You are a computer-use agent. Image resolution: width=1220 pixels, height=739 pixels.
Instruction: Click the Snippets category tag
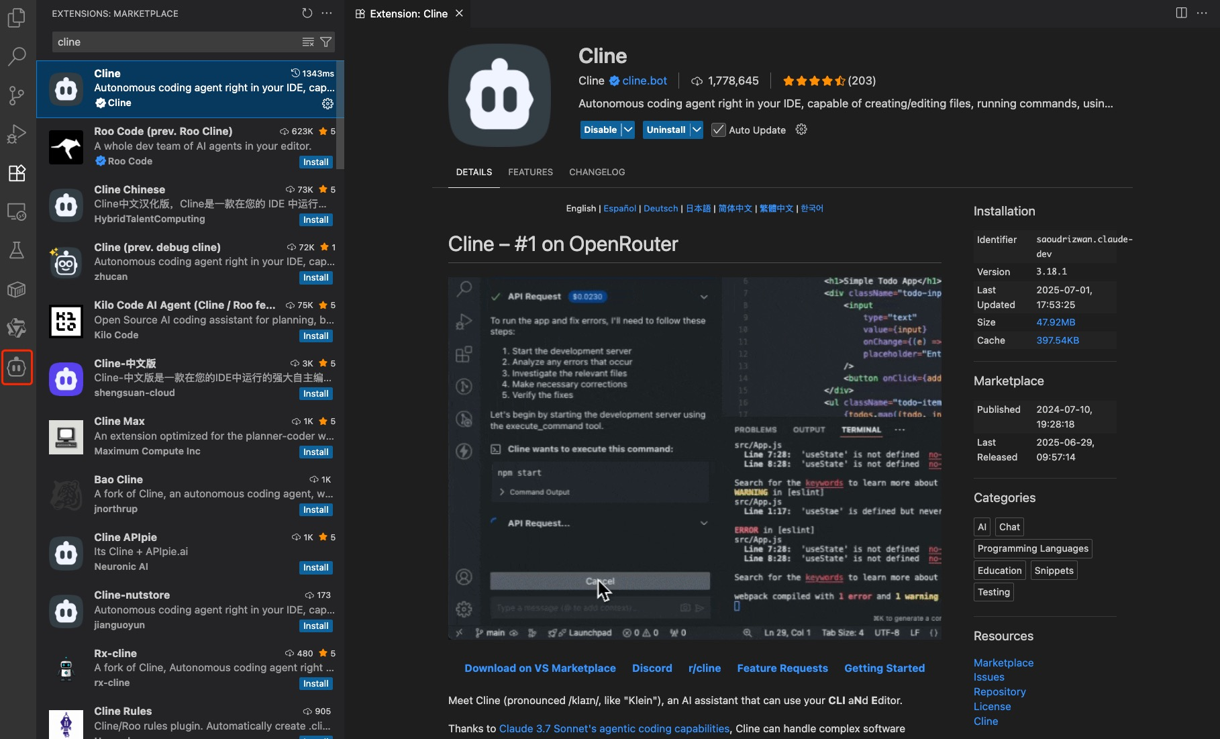1054,571
